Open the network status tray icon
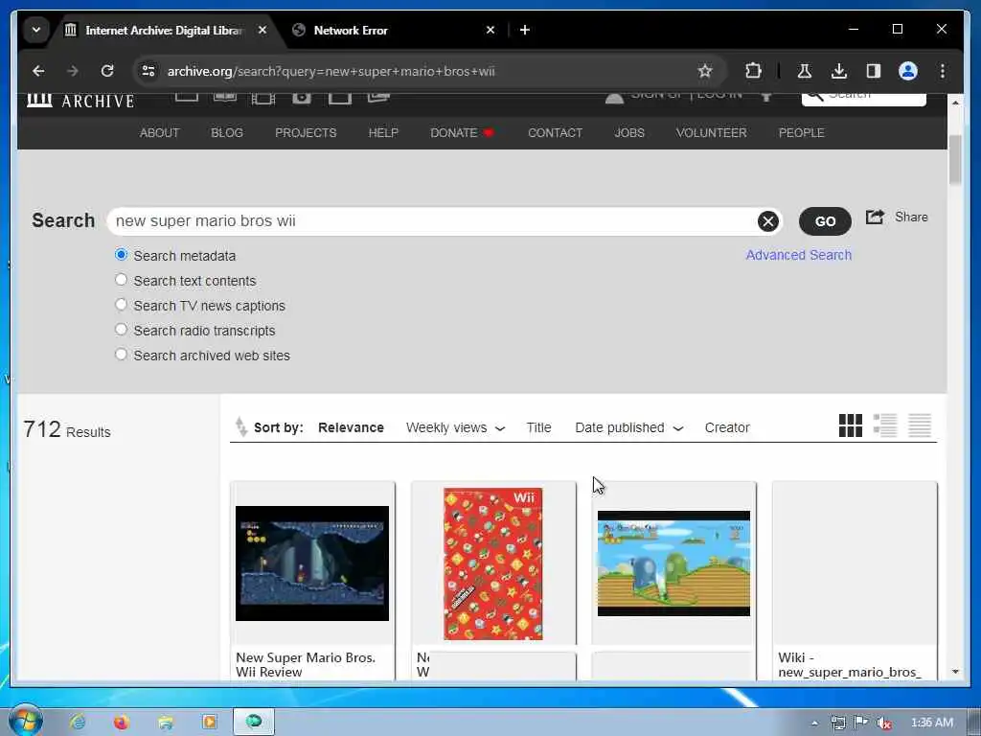Viewport: 981px width, 736px height. point(837,723)
